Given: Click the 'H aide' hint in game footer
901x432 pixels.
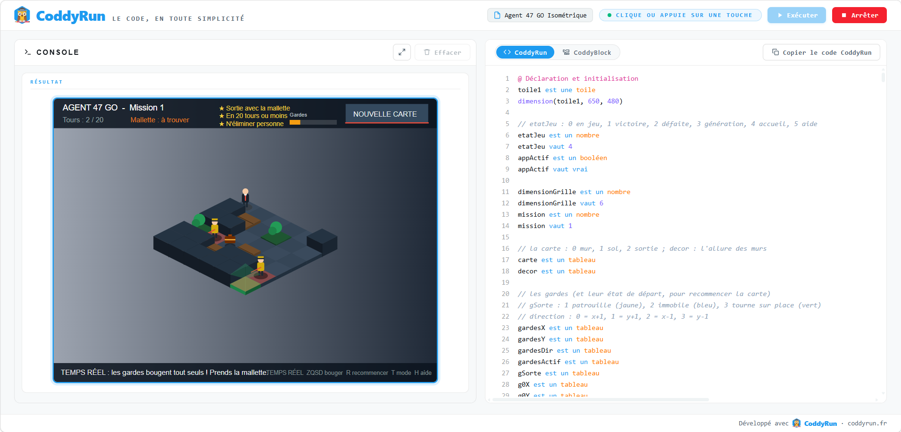Looking at the screenshot, I should 423,373.
